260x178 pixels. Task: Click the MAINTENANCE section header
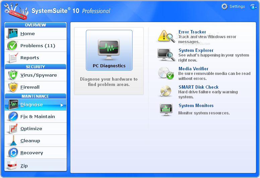pyautogui.click(x=36, y=96)
